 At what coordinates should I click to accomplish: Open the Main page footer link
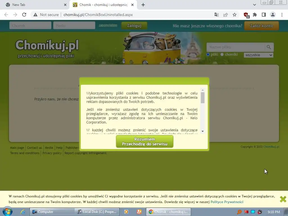(x=17, y=148)
